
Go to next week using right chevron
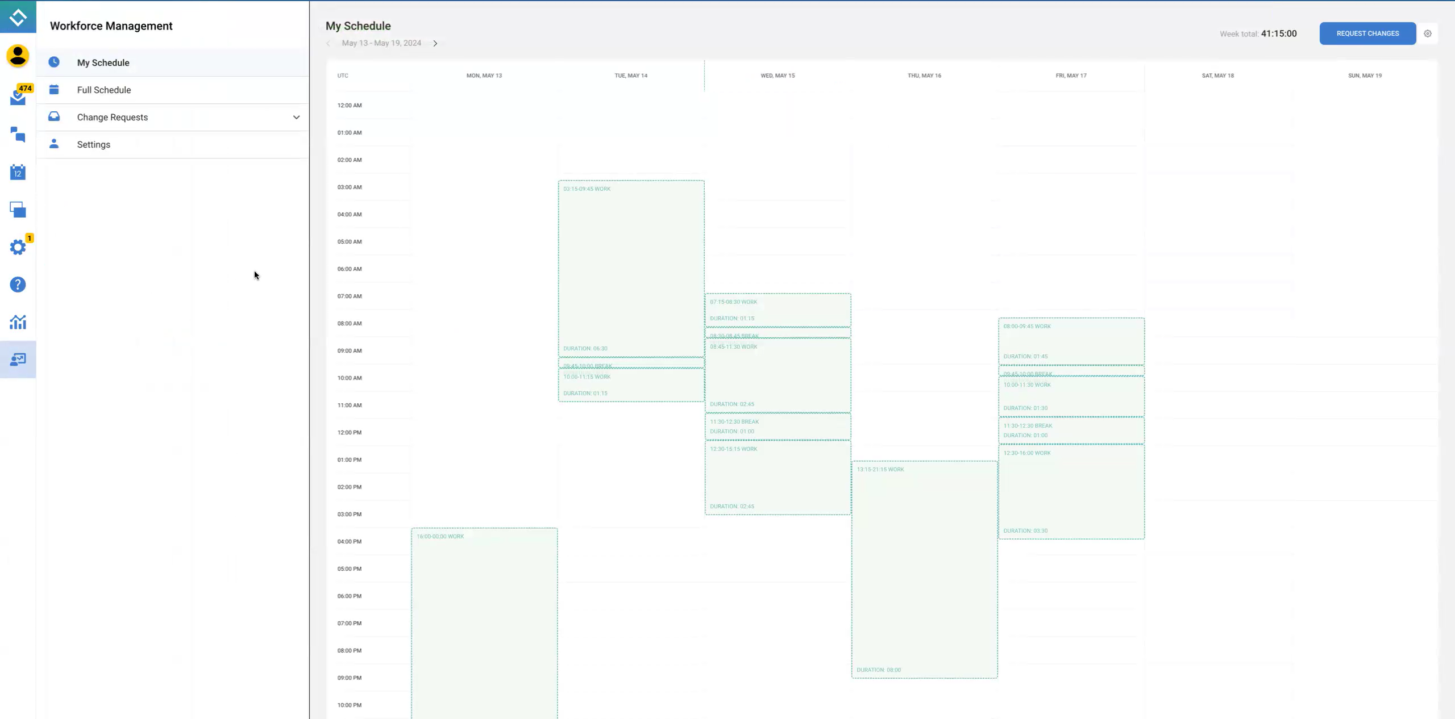coord(435,43)
